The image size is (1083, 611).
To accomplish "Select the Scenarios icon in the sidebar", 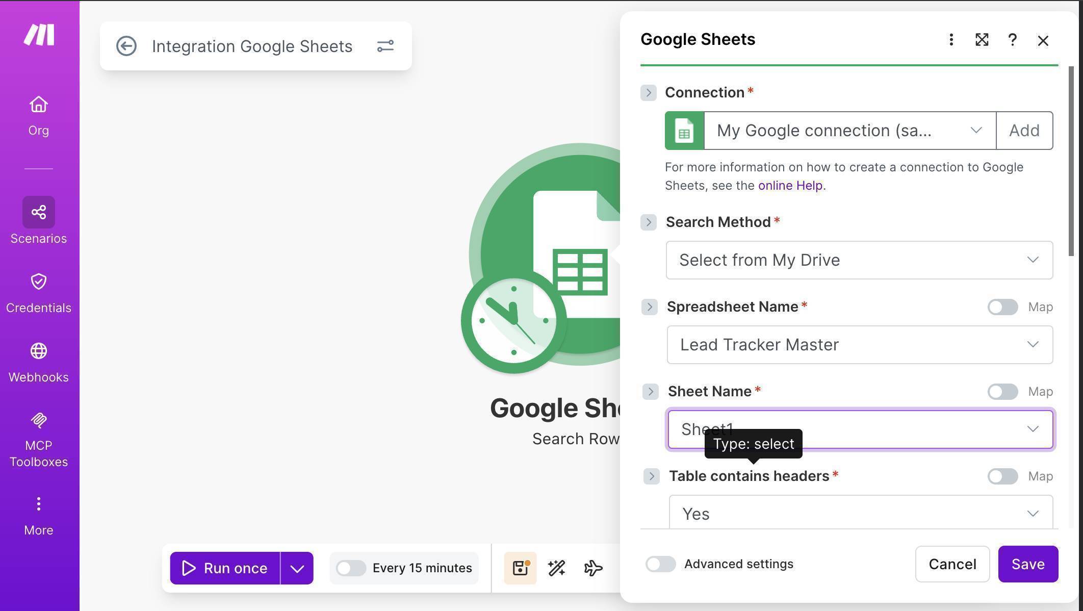I will tap(38, 212).
